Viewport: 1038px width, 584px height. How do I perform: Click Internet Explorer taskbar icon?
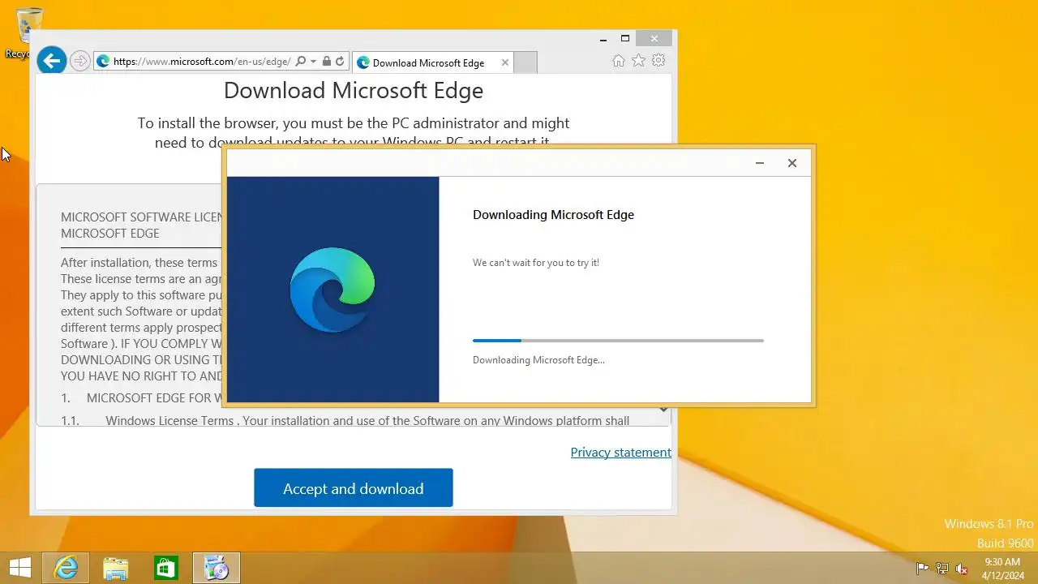pos(65,568)
